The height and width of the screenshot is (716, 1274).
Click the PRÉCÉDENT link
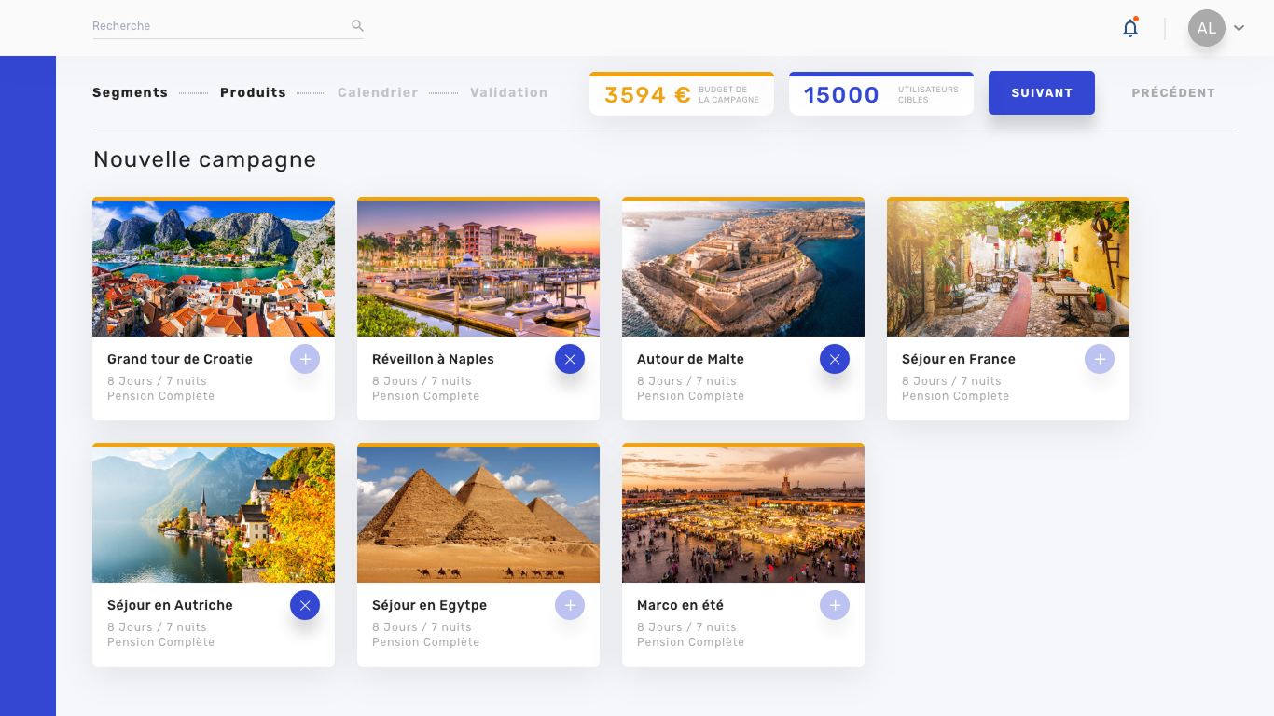pyautogui.click(x=1172, y=92)
